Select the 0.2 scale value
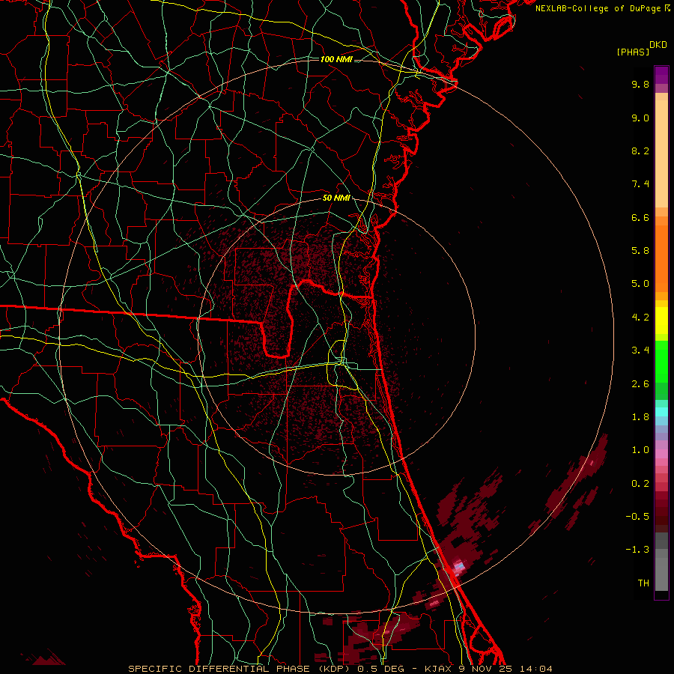This screenshot has width=674, height=674. point(640,484)
